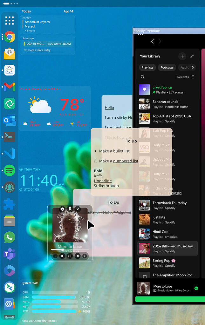Close the media player widget

[x=78, y=209]
